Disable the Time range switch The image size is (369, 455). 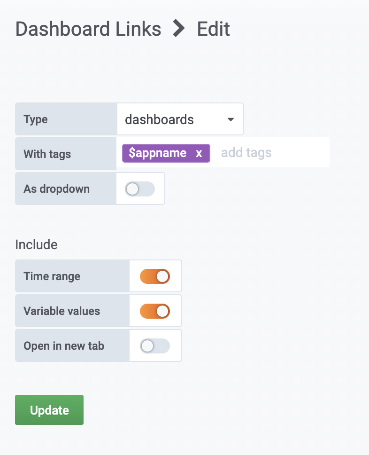155,276
